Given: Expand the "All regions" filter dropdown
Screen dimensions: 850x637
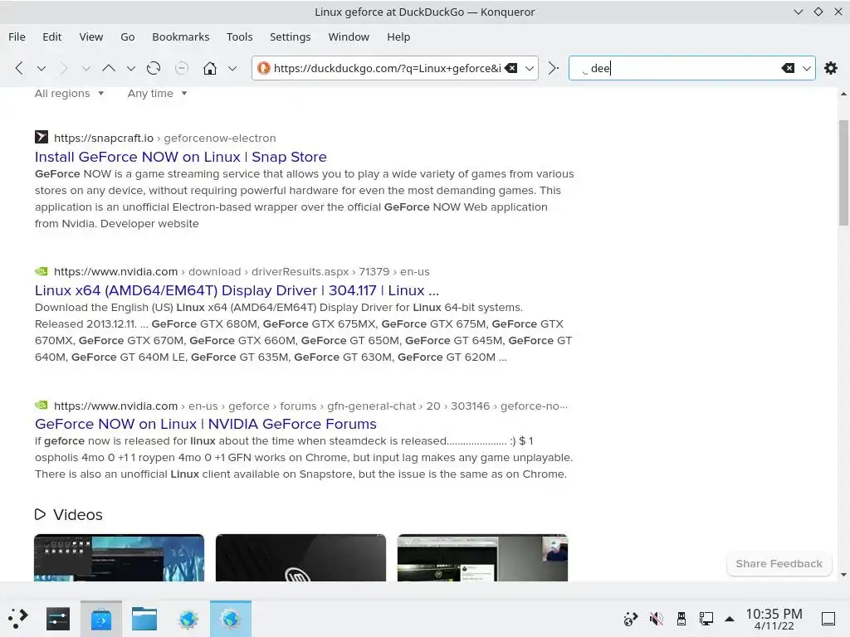Looking at the screenshot, I should (70, 93).
